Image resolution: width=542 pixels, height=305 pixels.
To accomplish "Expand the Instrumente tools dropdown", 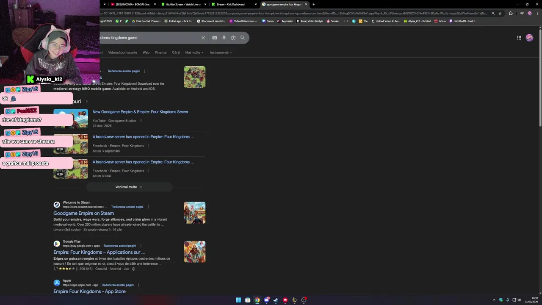I will pos(221,53).
